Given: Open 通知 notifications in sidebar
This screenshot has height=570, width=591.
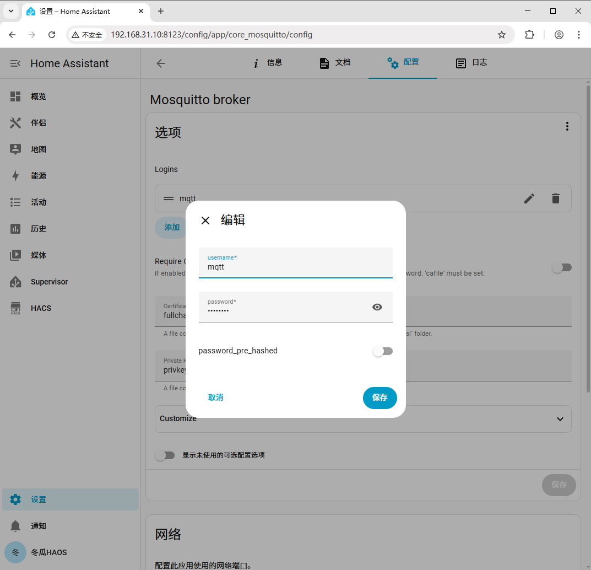Looking at the screenshot, I should [71, 526].
